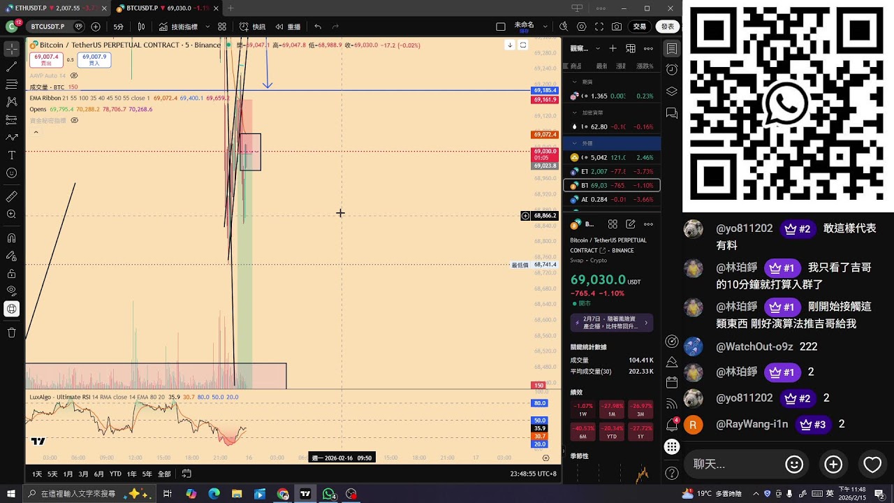Viewport: 894px width, 503px height.
Task: Open the candlestick chart style selector
Action: [141, 27]
